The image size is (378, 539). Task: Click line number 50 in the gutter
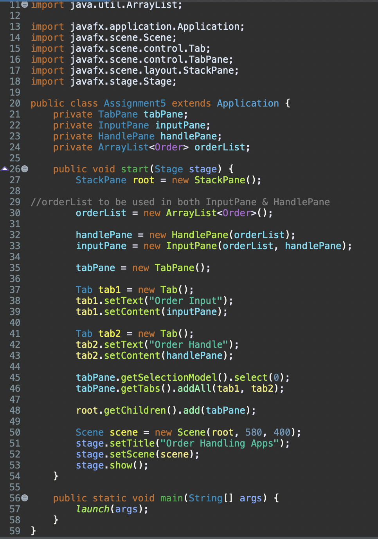(14, 432)
